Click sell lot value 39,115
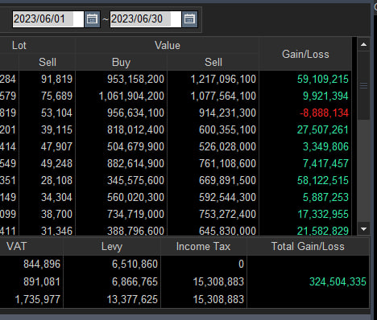Viewport: 377px width, 320px height. [56, 129]
